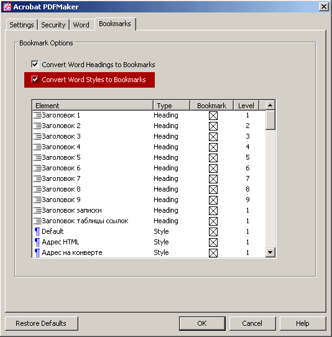Click the heading icon beside Заголовок таблицы ссылок
The width and height of the screenshot is (332, 337).
click(37, 221)
